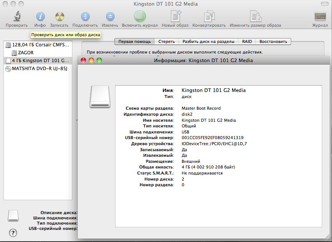Screen dimensions: 332x242
Task: Click the MATSHITA DVD disc icon in sidebar
Action: point(8,69)
